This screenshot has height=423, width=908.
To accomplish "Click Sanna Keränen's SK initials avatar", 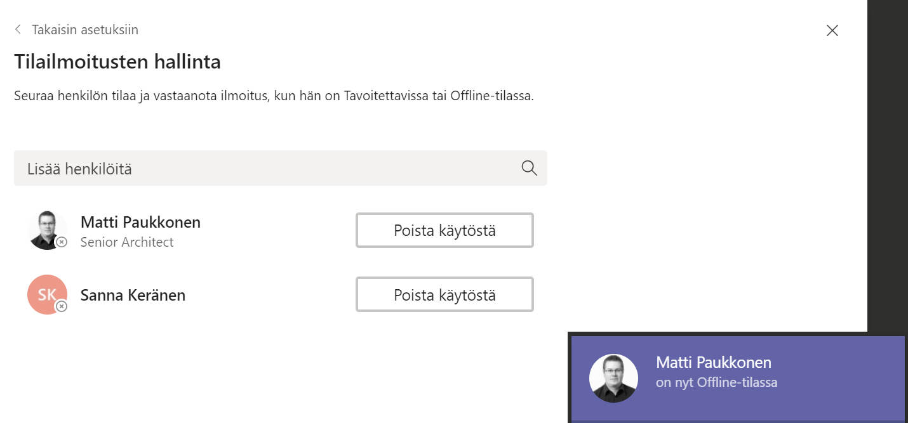I will coord(46,294).
